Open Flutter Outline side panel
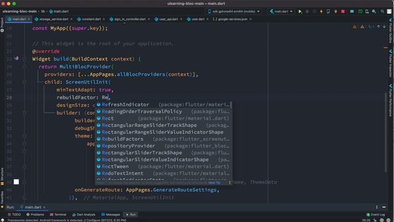The height and width of the screenshot is (222, 394). coord(391,30)
